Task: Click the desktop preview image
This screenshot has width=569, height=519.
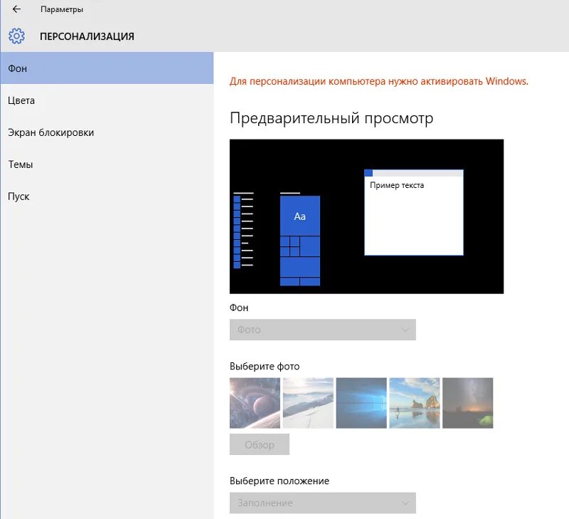Action: 366,216
